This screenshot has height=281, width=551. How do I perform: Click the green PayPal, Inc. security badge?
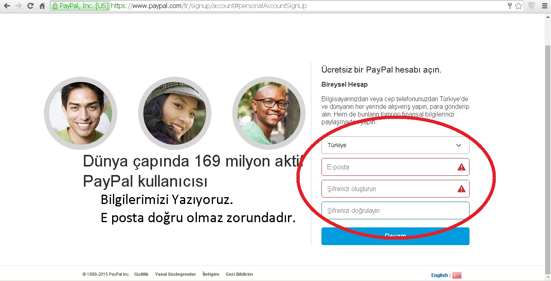point(80,6)
